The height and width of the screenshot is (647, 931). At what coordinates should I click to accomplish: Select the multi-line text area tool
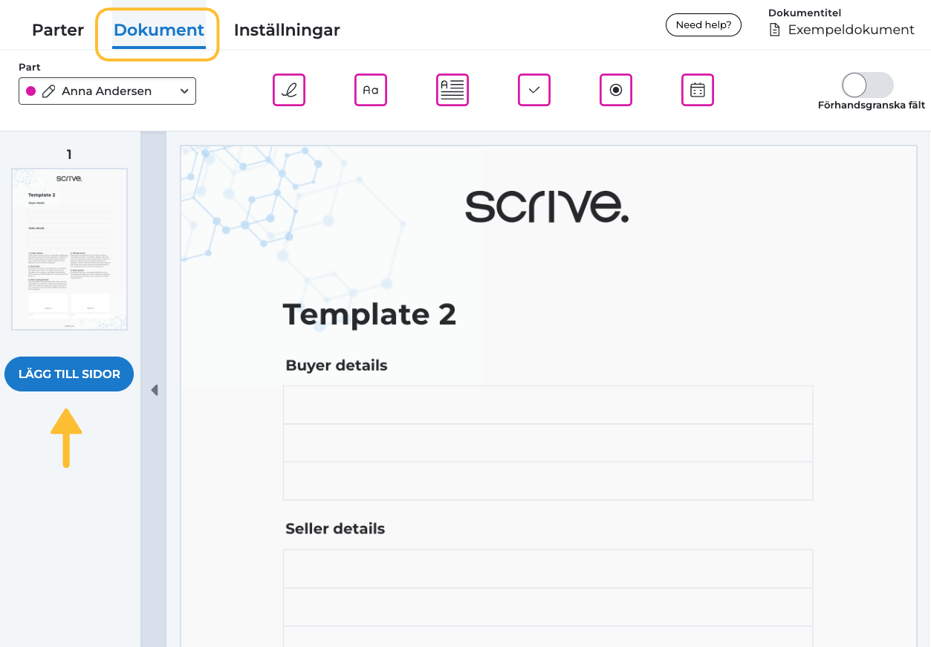pos(452,90)
